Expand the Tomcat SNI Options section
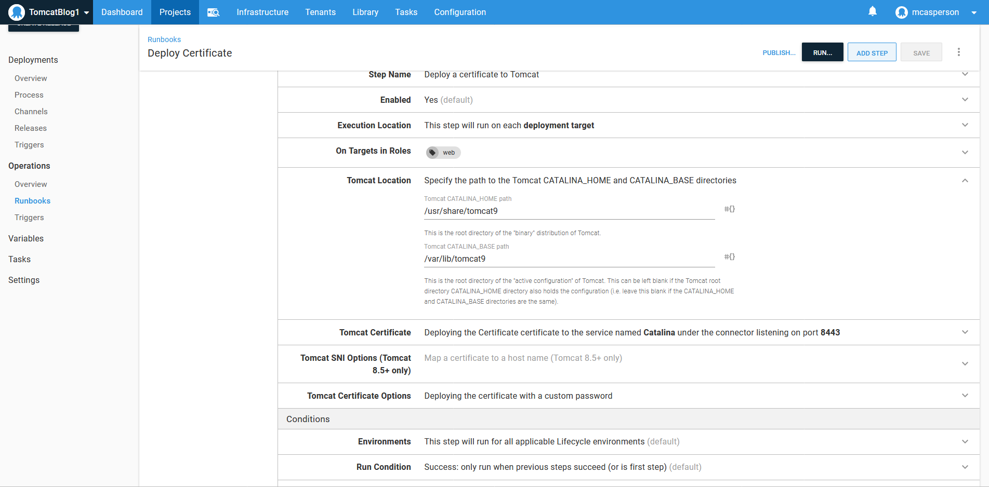The height and width of the screenshot is (487, 989). (965, 364)
